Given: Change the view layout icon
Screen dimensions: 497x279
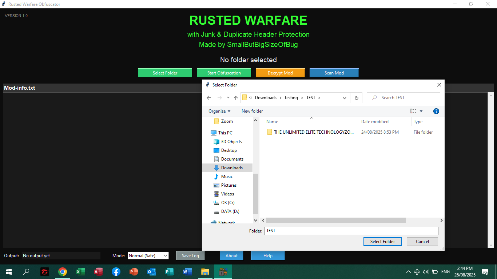Looking at the screenshot, I should 413,111.
